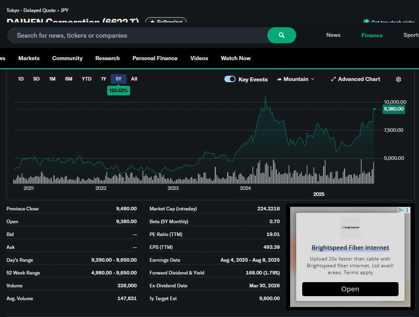Go to the Finance section
Screen dimensions: 419x317
372,35
